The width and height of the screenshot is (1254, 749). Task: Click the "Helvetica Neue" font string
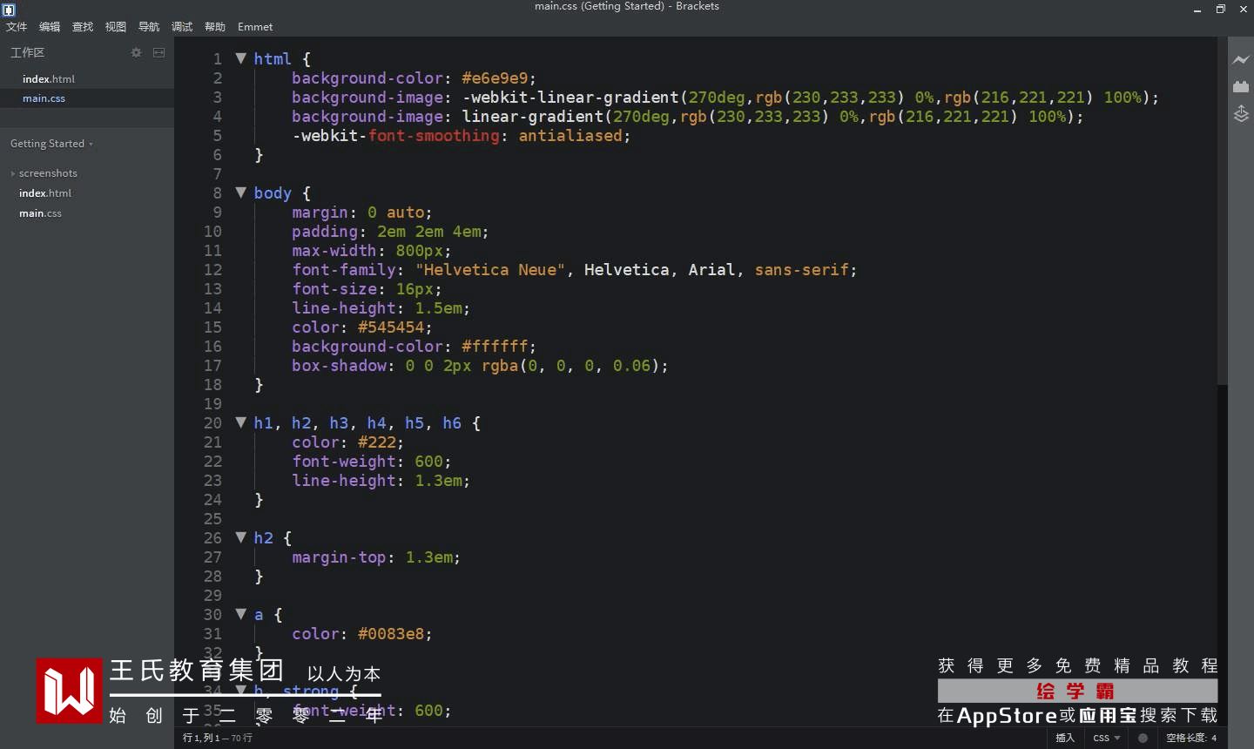(490, 270)
